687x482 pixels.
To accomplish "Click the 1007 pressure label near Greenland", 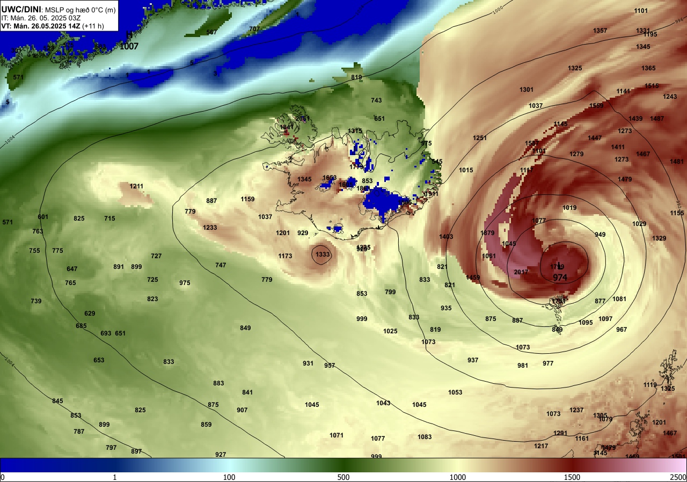I will (x=129, y=47).
